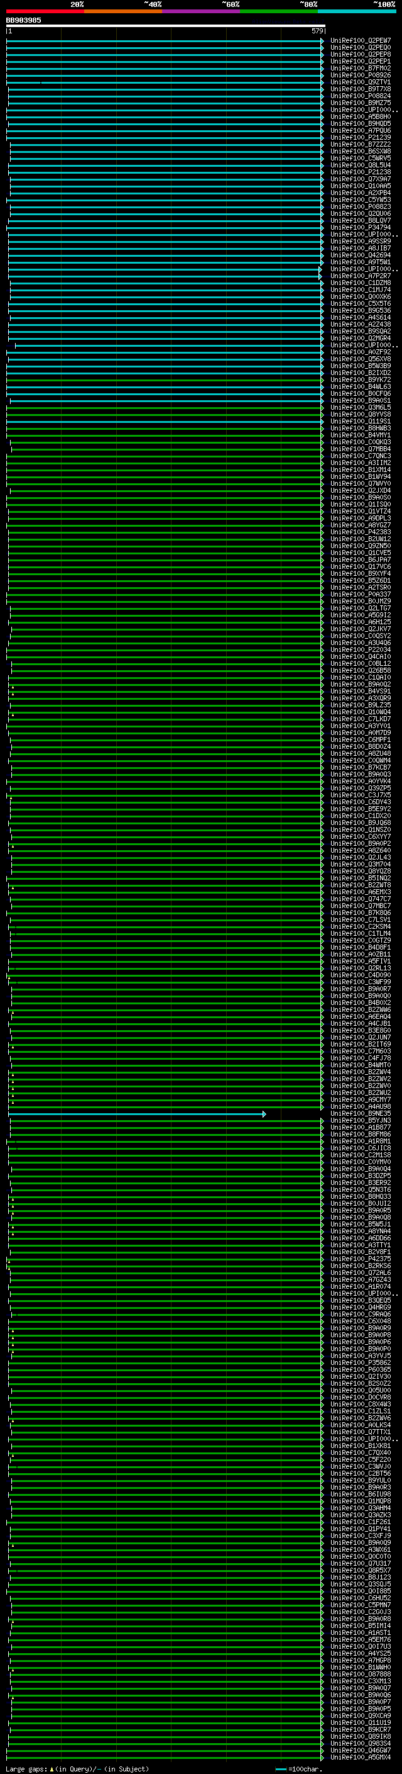Click the white query sequence ruler bar
402x1774 pixels.
pyautogui.click(x=166, y=25)
